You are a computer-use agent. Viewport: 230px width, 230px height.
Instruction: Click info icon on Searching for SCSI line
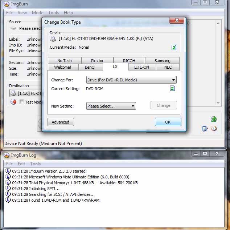[8, 194]
